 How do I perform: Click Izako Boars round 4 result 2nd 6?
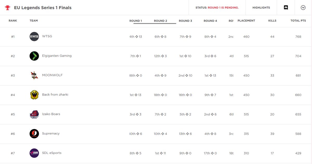tap(210, 114)
